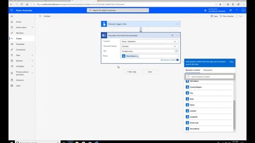Click the Data icon in sidebar
This screenshot has height=143, width=255.
point(12,55)
